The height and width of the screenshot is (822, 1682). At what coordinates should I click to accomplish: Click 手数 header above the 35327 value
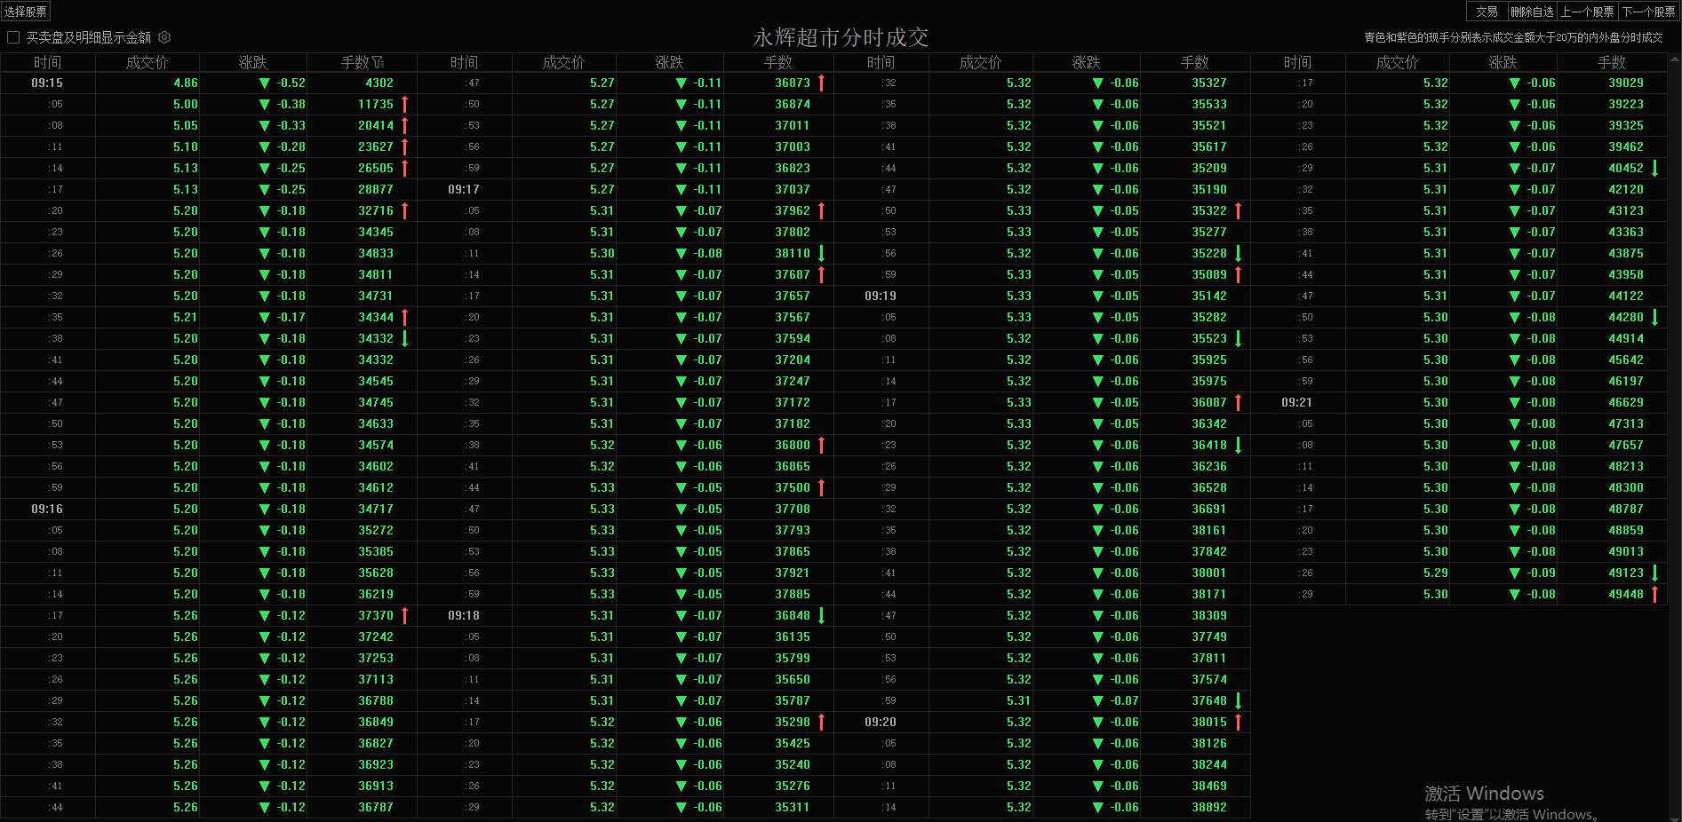pyautogui.click(x=1194, y=62)
